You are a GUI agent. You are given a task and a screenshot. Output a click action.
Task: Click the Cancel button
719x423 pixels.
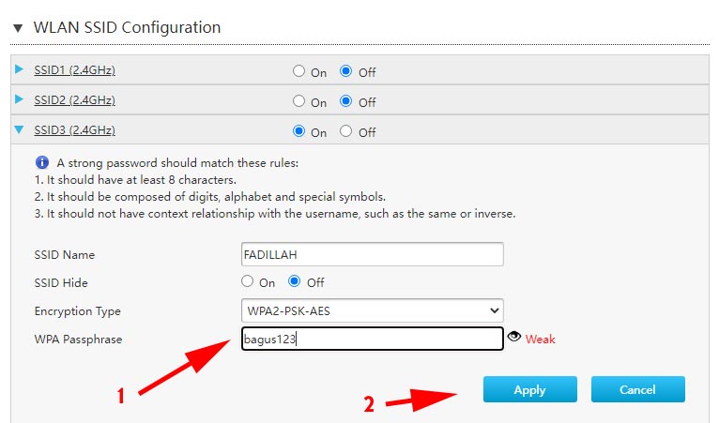tap(637, 389)
